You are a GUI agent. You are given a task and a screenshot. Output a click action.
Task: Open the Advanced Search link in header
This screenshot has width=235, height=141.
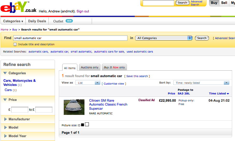click(196, 3)
